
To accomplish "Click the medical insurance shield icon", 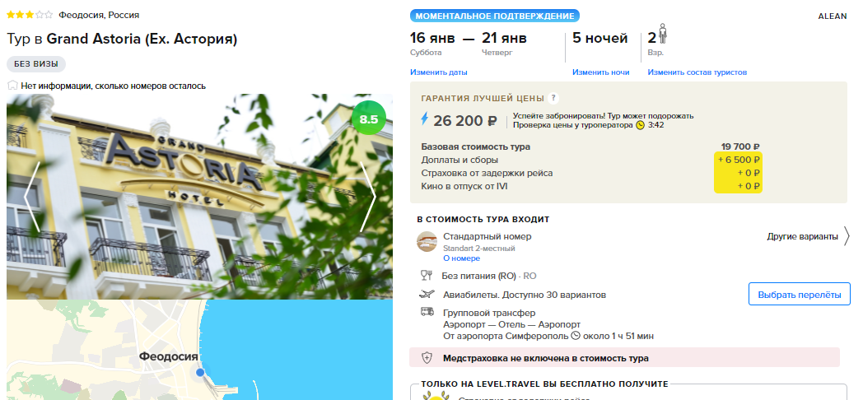I will (427, 358).
